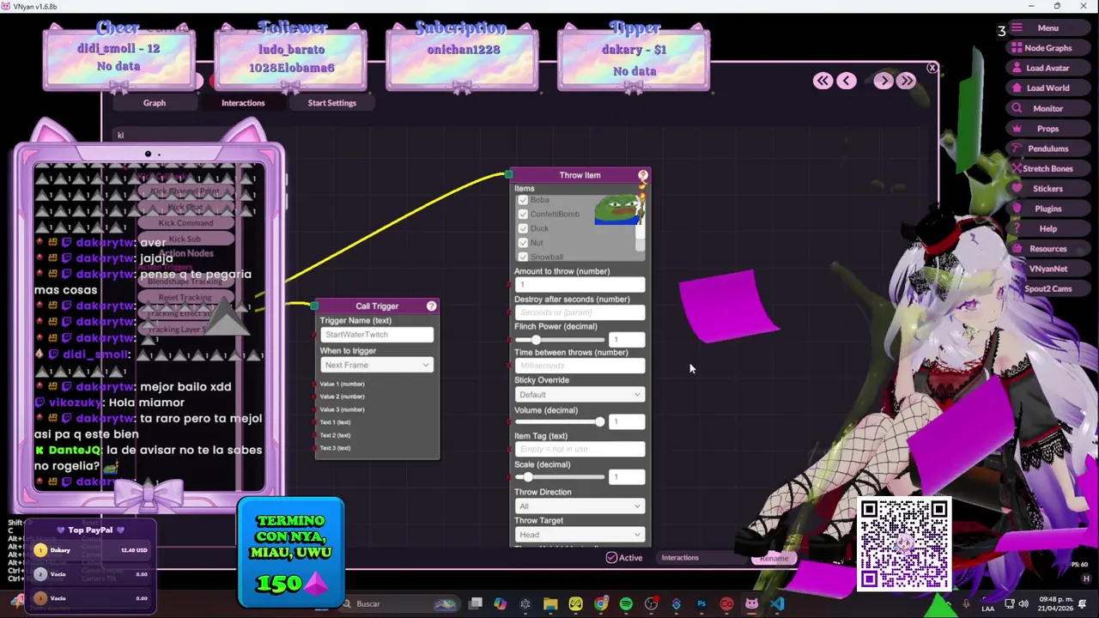Image resolution: width=1099 pixels, height=618 pixels.
Task: Click the Flinch Power value box
Action: pos(627,340)
